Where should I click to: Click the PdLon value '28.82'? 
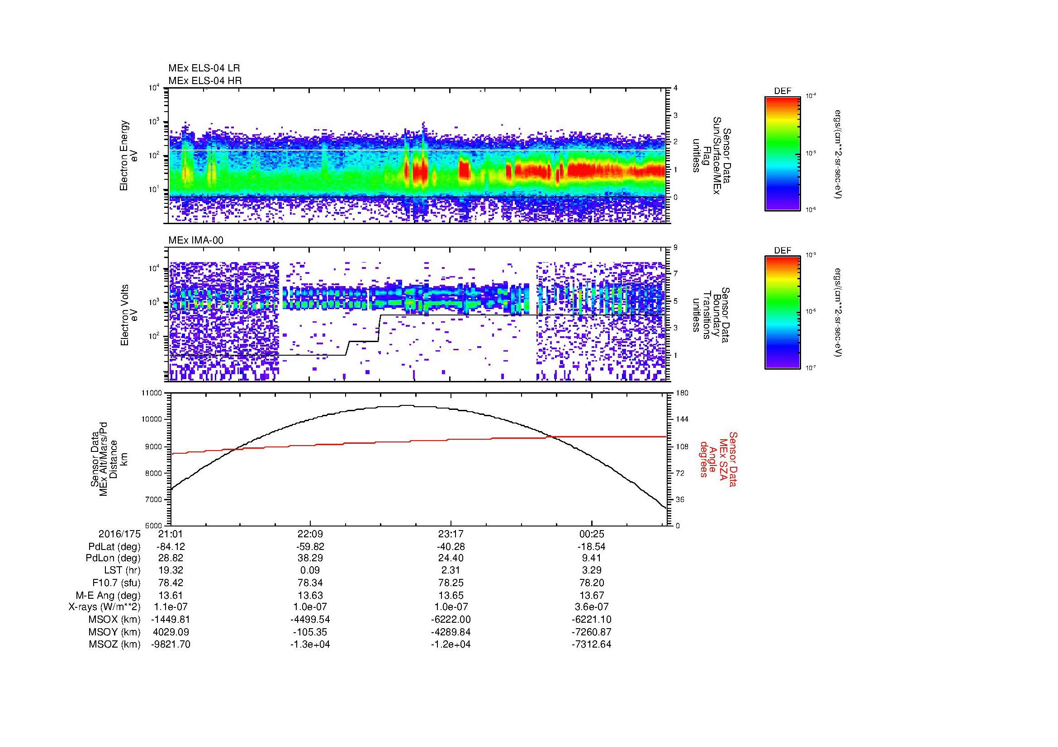(171, 558)
